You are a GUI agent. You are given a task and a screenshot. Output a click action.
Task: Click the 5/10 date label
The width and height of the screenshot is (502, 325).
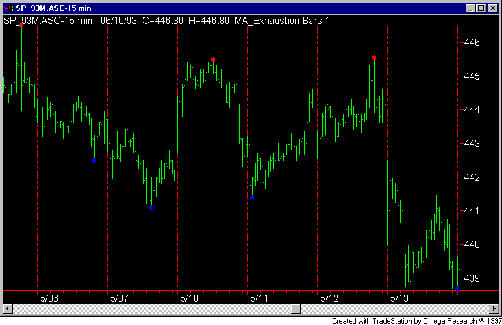coord(189,298)
